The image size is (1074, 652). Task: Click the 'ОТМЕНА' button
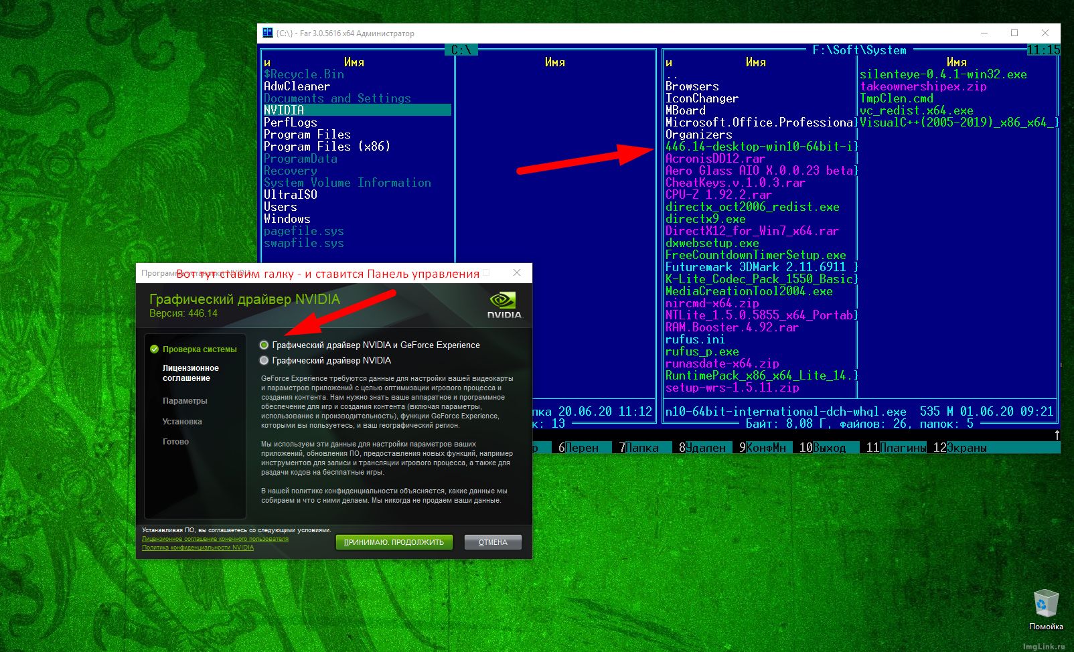click(493, 542)
